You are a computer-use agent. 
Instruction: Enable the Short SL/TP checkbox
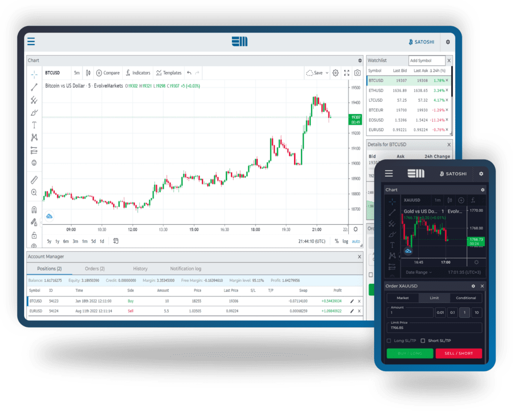pyautogui.click(x=423, y=340)
